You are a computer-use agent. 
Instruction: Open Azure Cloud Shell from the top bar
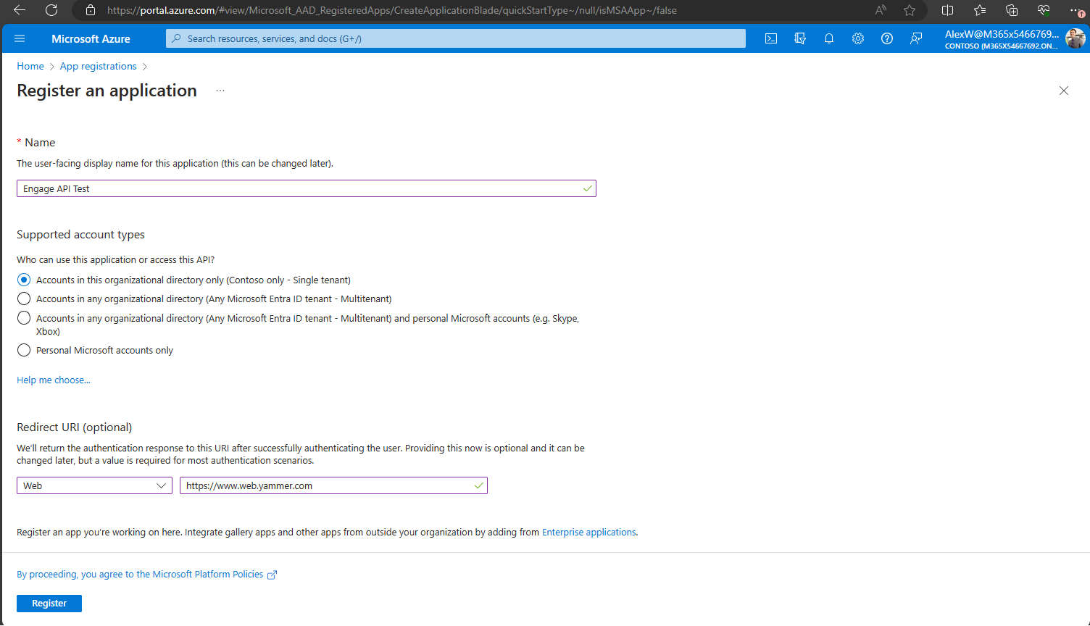point(771,38)
